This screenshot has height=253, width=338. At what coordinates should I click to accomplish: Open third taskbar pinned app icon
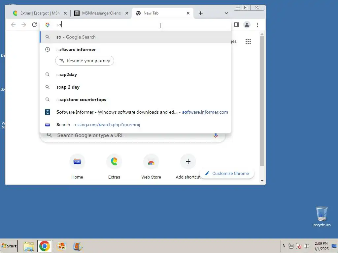(62, 246)
